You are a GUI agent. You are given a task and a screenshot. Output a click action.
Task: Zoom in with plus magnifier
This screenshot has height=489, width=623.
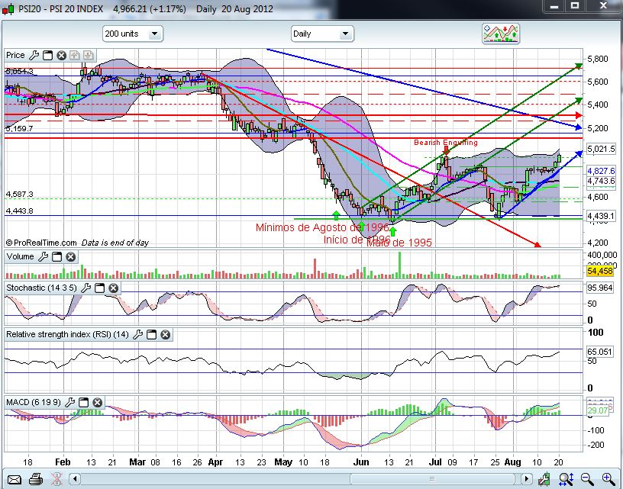pyautogui.click(x=608, y=479)
